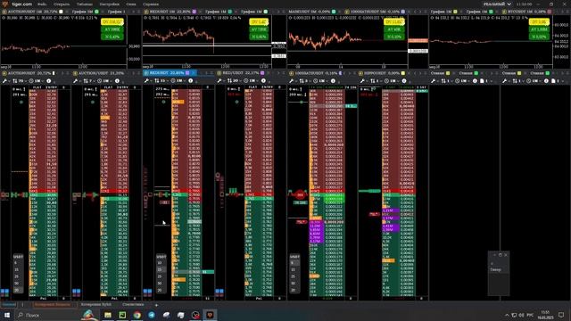Viewport: 571px width, 321px height.
Task: Open 1M clock timeframe dropdown in REDUSDT book
Action: (x=178, y=81)
